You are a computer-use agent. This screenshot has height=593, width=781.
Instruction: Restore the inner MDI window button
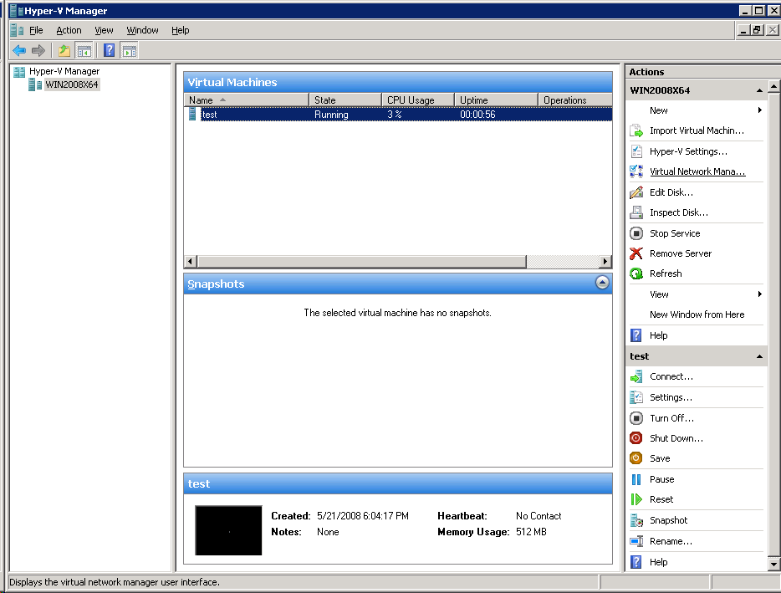(x=757, y=30)
